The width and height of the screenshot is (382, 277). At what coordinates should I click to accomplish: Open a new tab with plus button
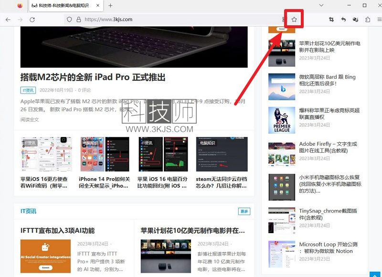(110, 5)
